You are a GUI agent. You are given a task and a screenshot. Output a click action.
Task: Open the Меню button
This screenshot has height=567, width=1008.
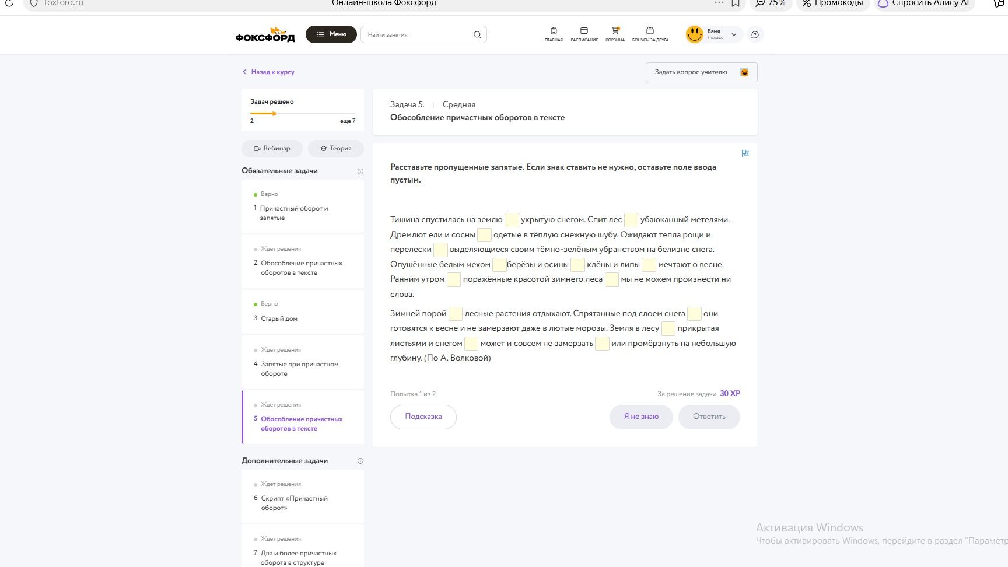coord(331,34)
